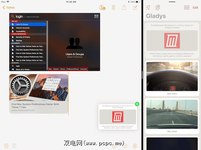The image size is (201, 150).
Task: Tap the split view divider handle
Action: pyautogui.click(x=142, y=75)
